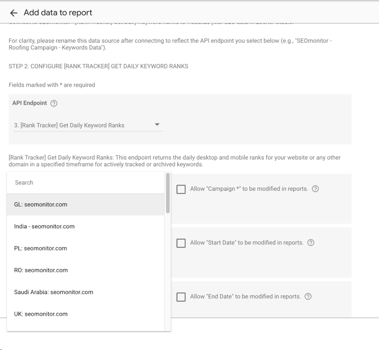This screenshot has width=379, height=350.
Task: Click help icon next to End Date checkbox
Action: [x=308, y=297]
